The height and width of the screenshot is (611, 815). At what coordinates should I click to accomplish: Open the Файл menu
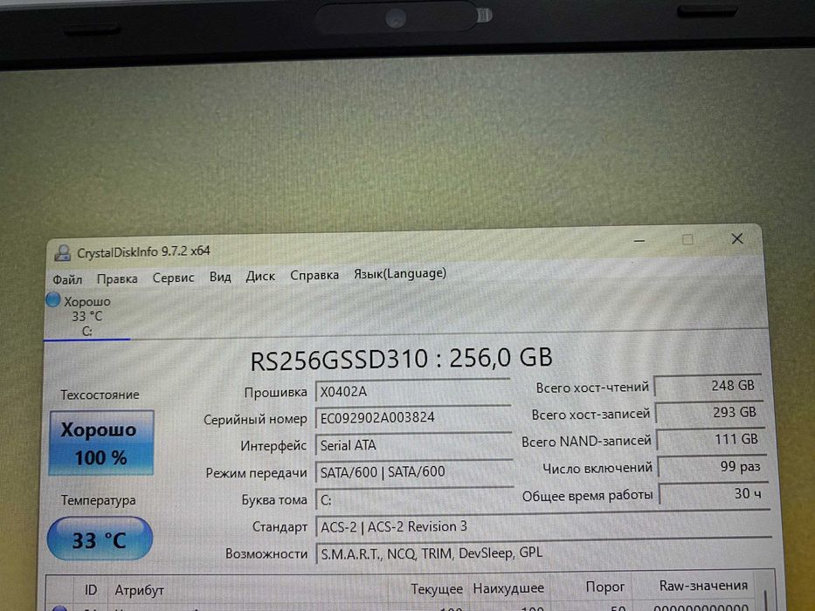[x=67, y=279]
